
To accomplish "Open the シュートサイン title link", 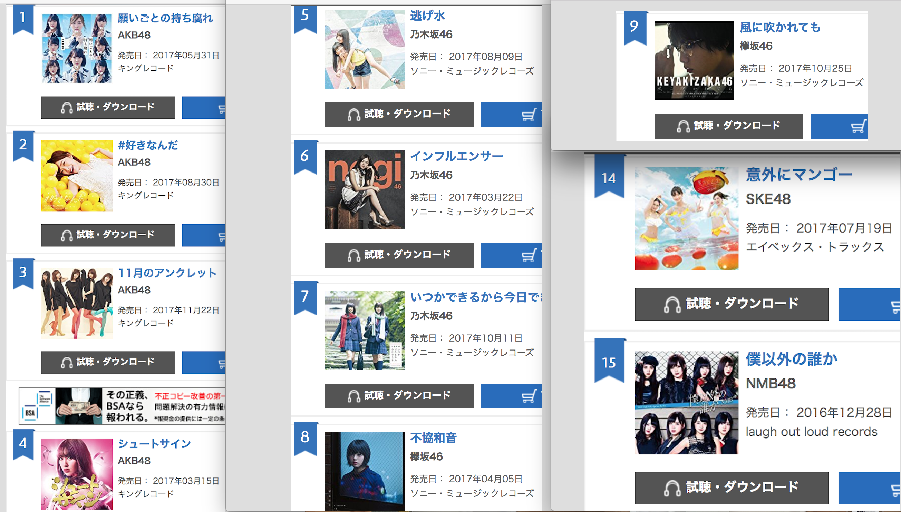I will pyautogui.click(x=154, y=443).
